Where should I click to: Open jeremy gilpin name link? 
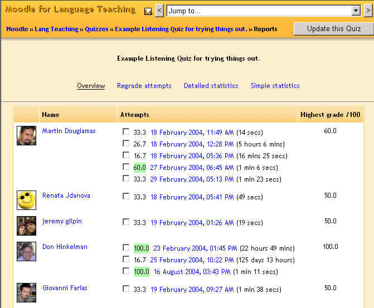click(62, 221)
